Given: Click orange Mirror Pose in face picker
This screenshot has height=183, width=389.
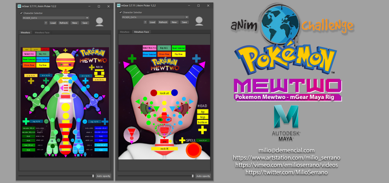Looking at the screenshot, I should [x=164, y=54].
